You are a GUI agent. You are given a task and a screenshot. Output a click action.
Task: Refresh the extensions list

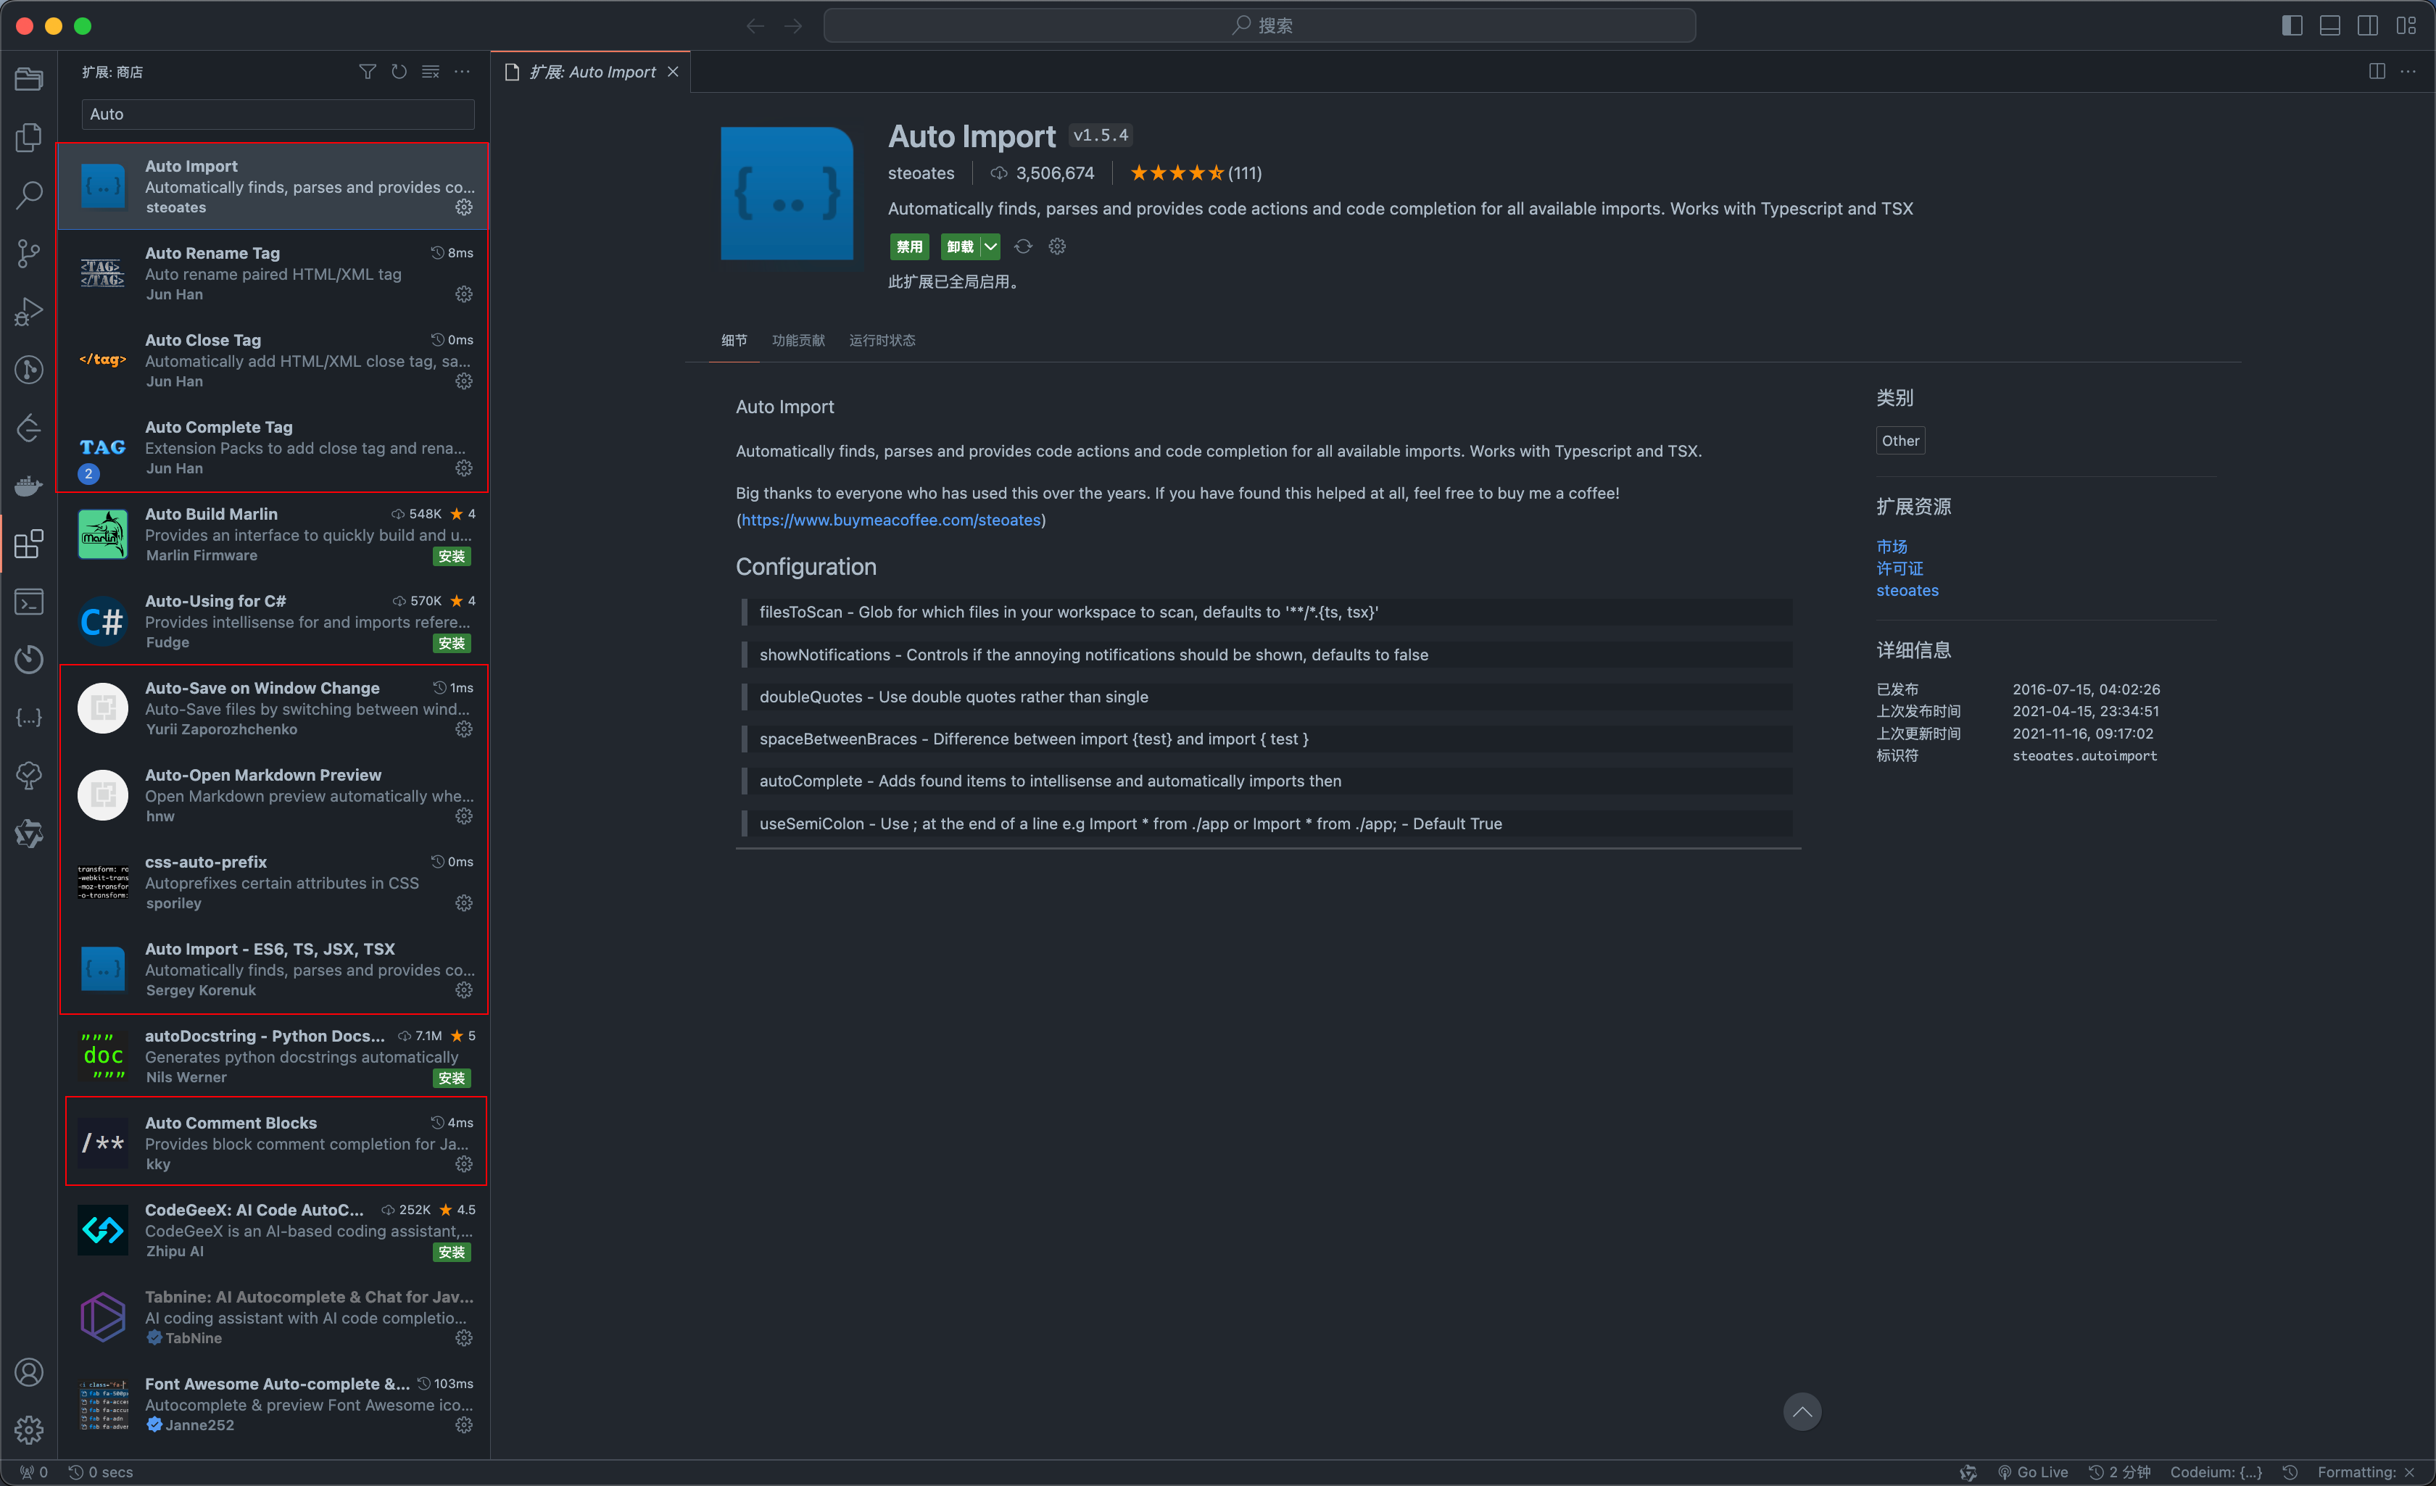399,72
